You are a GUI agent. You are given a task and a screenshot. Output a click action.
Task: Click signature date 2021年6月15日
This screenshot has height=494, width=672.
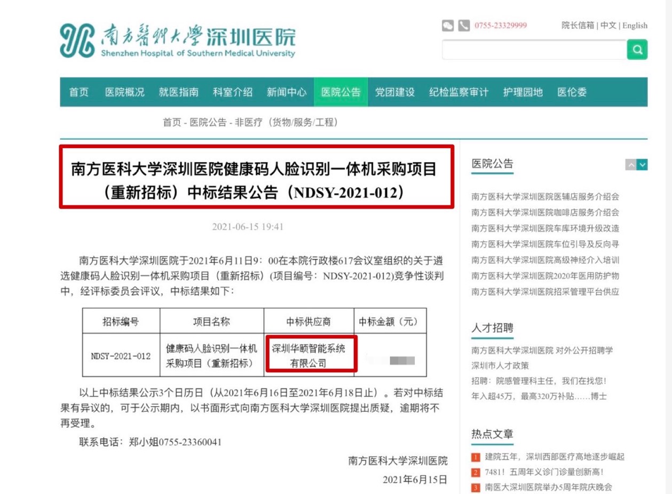(415, 480)
